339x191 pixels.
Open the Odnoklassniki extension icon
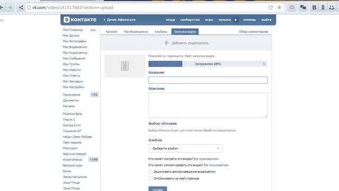pos(323,7)
